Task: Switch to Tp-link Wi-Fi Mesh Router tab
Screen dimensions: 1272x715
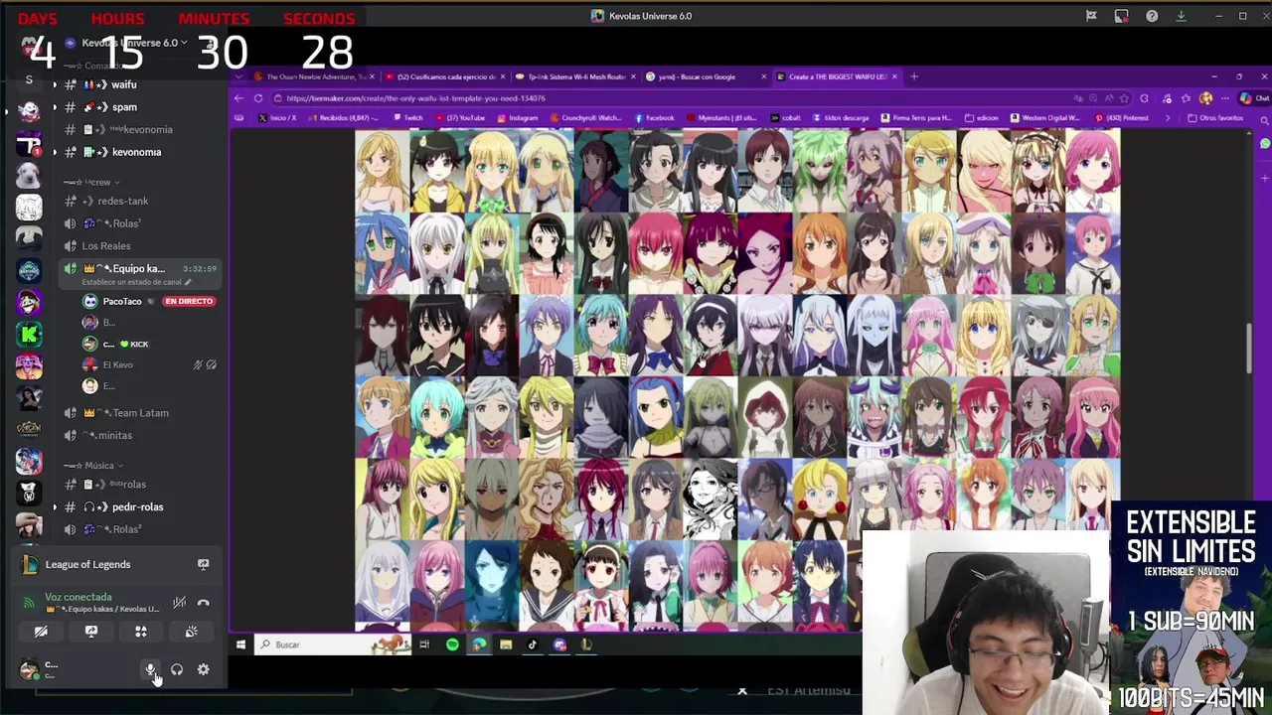Action: point(576,76)
